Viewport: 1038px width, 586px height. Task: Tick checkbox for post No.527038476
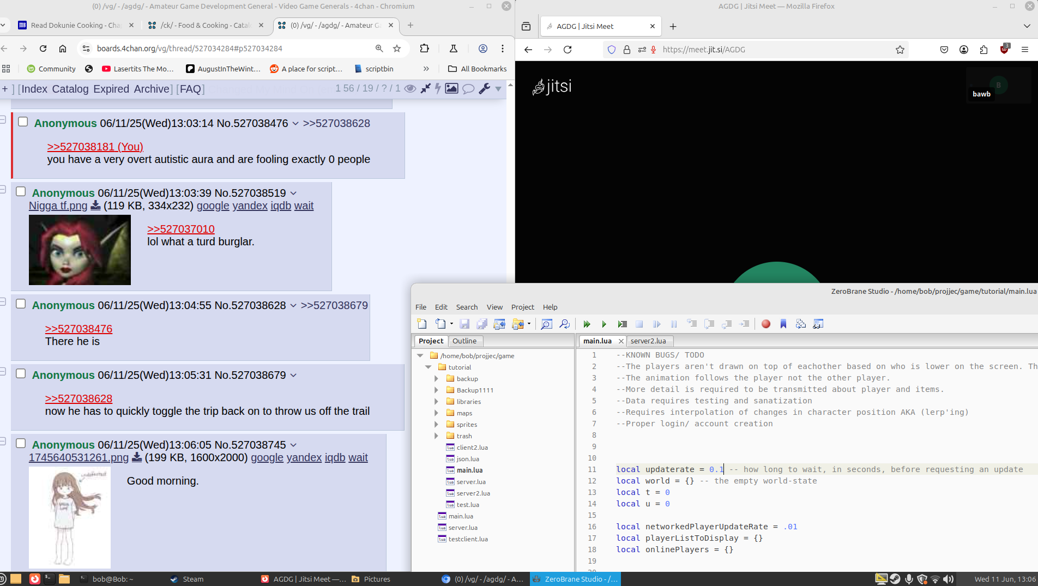[23, 122]
